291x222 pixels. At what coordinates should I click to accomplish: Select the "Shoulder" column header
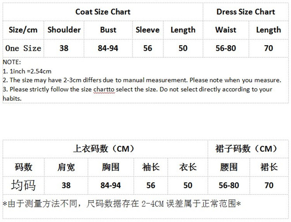pyautogui.click(x=64, y=30)
